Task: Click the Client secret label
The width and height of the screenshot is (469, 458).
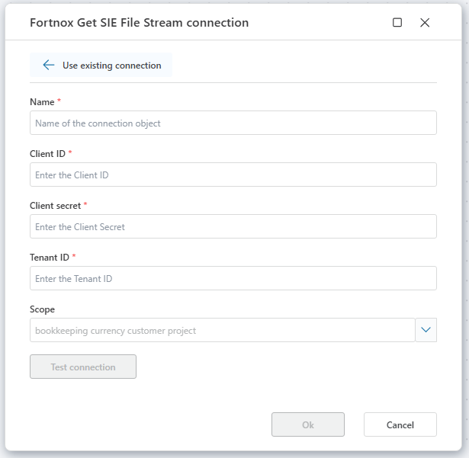Action: coord(55,206)
